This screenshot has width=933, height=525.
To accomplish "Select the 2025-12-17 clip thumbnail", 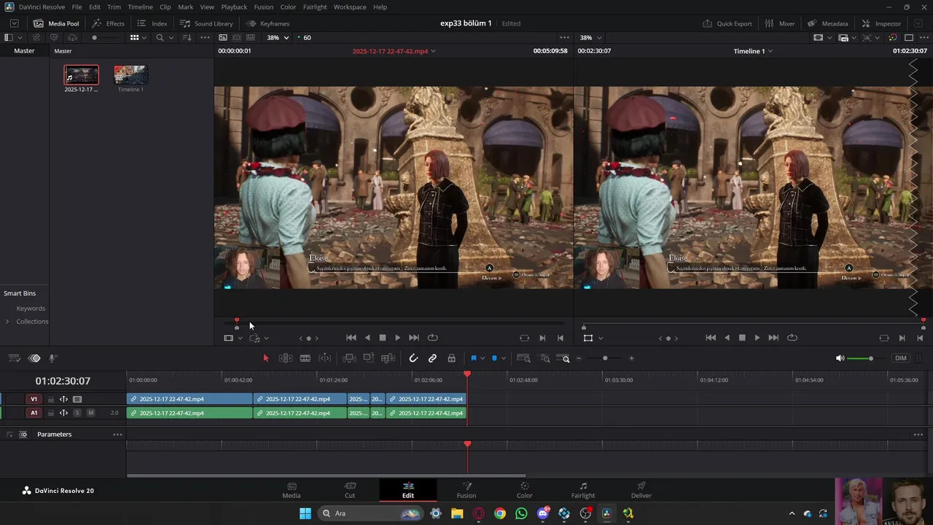I will pyautogui.click(x=81, y=75).
